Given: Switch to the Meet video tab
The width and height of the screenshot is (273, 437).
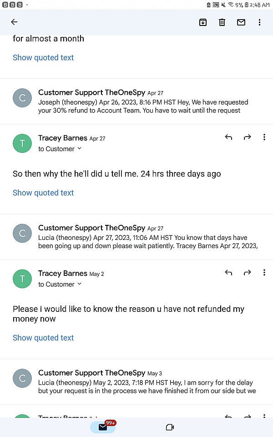Looking at the screenshot, I should click(170, 427).
